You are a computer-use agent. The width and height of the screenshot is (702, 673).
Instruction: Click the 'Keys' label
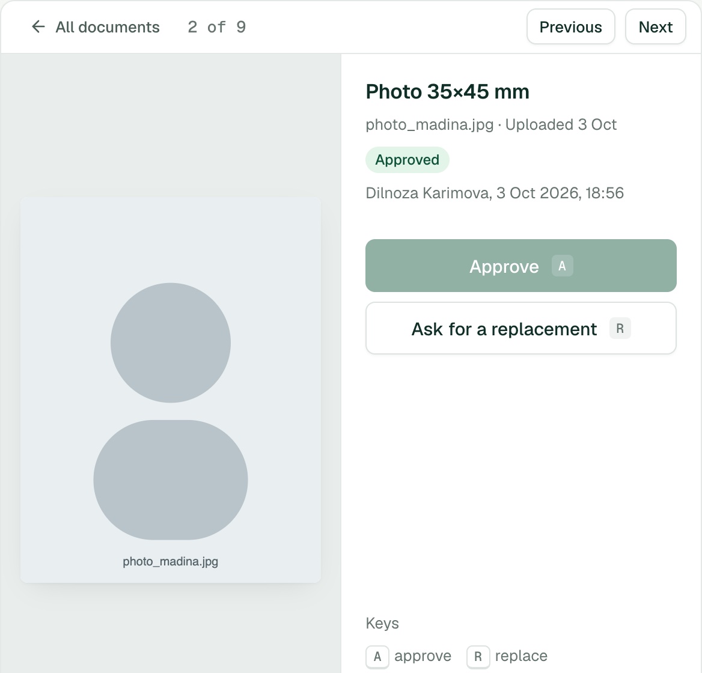pyautogui.click(x=382, y=623)
